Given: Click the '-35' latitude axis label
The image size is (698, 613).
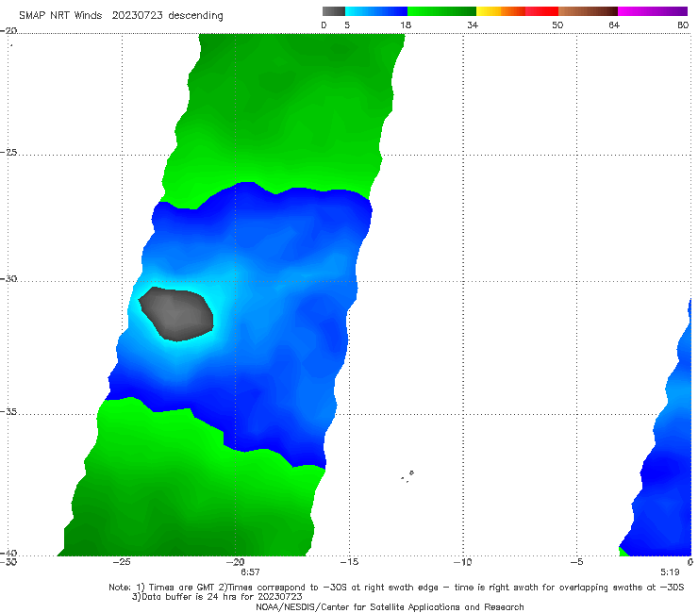Looking at the screenshot, I should 8,412.
